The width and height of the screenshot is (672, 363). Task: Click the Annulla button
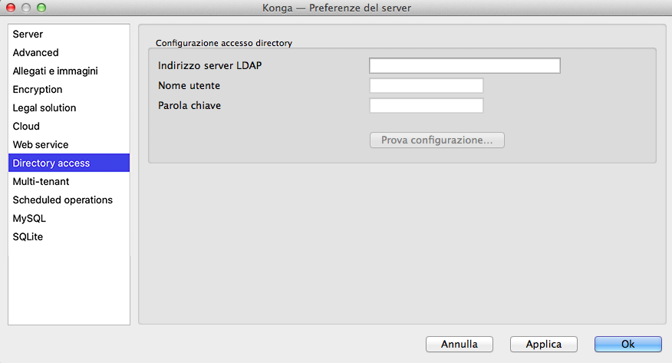tap(459, 345)
